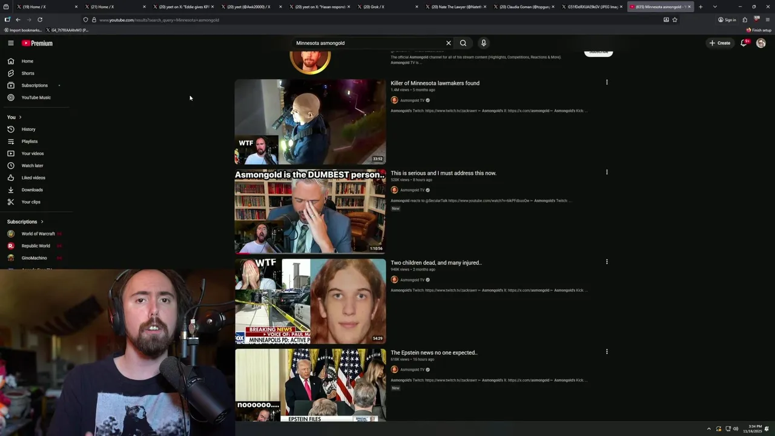Switch to the 'Grok / X' tab
This screenshot has width=775, height=436.
click(x=387, y=7)
